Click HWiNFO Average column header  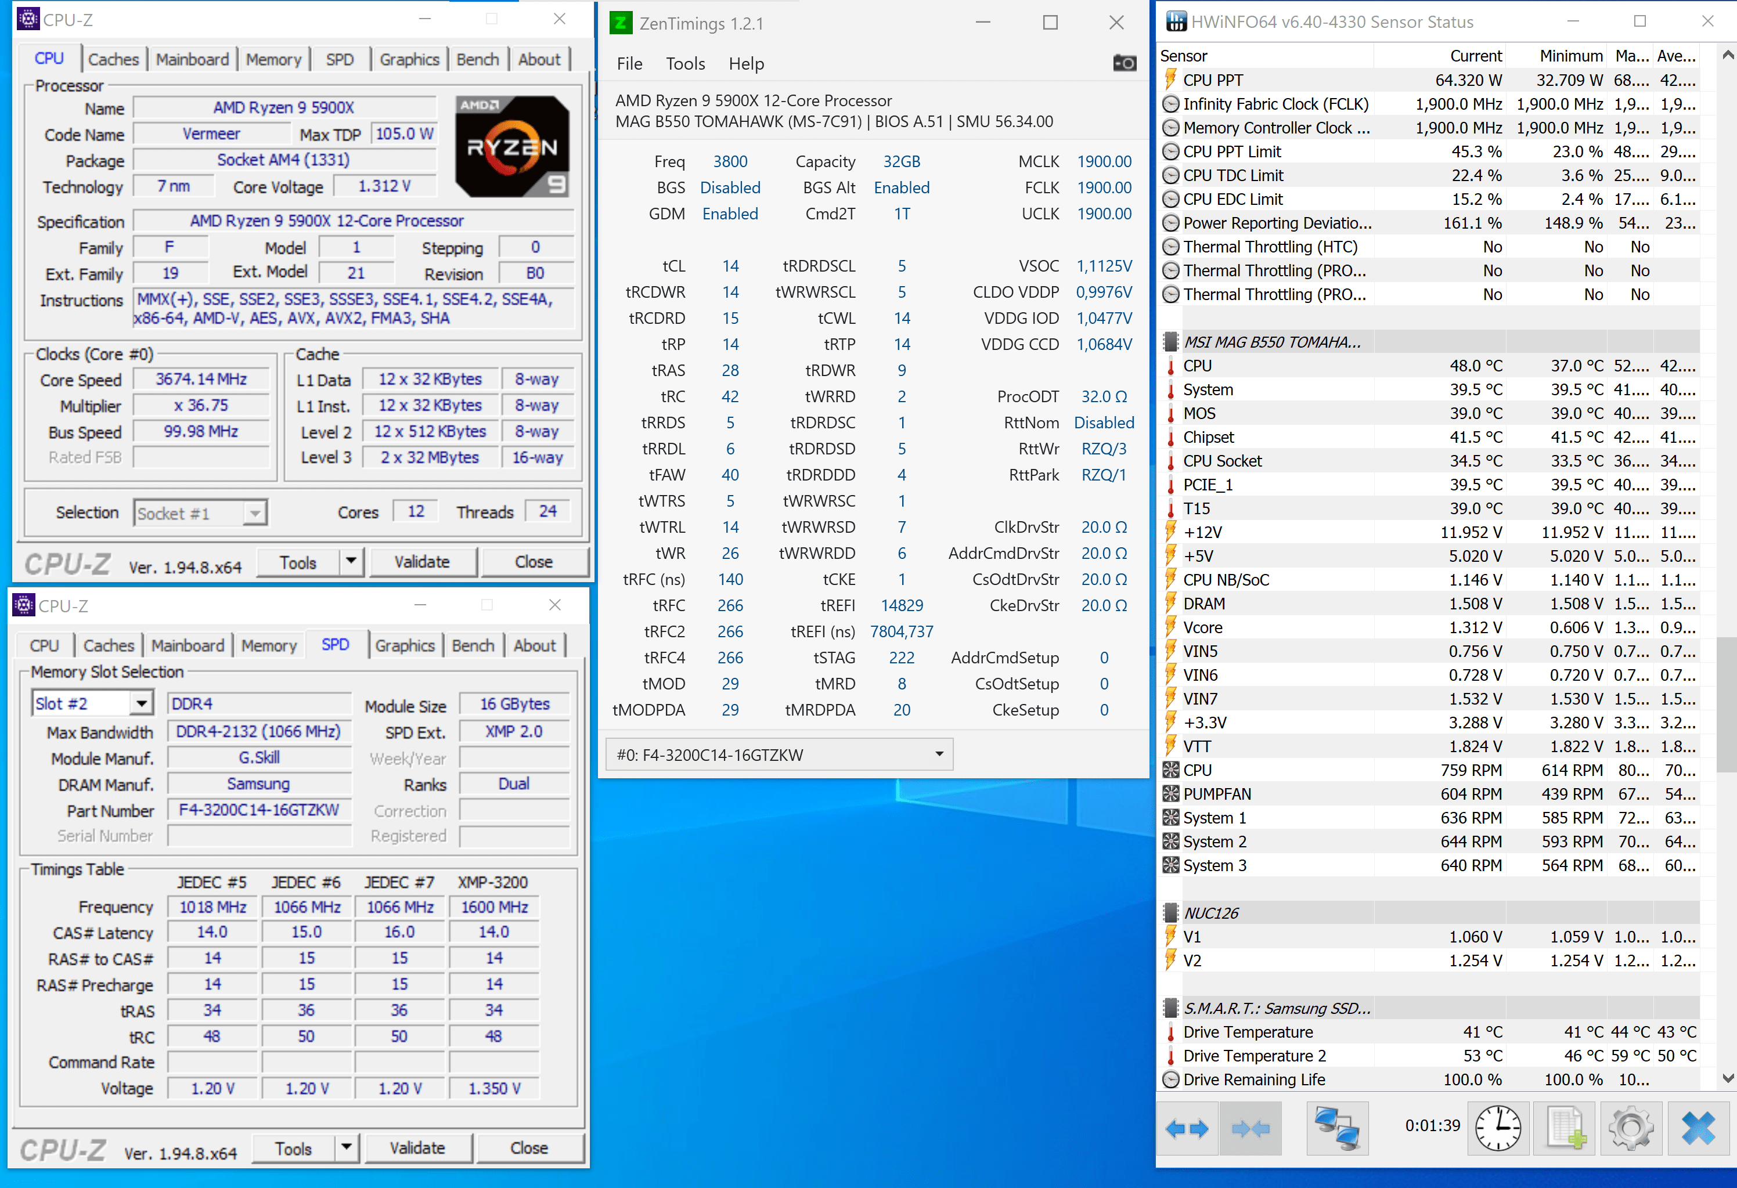1675,55
